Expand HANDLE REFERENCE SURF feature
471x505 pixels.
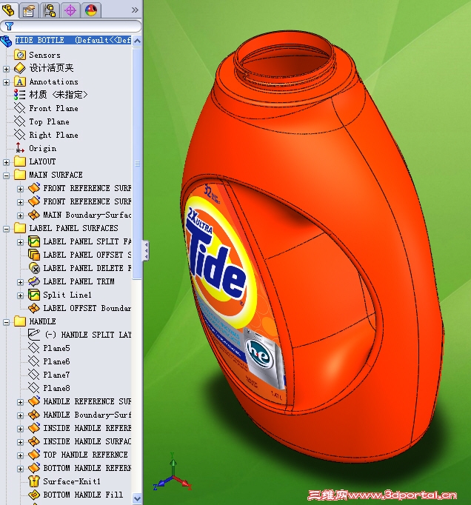pos(20,402)
